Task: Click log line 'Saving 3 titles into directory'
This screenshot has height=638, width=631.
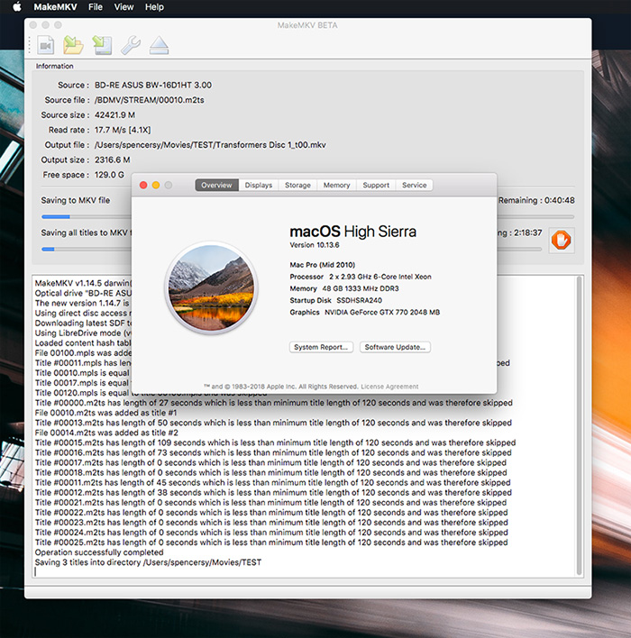Action: [x=148, y=562]
